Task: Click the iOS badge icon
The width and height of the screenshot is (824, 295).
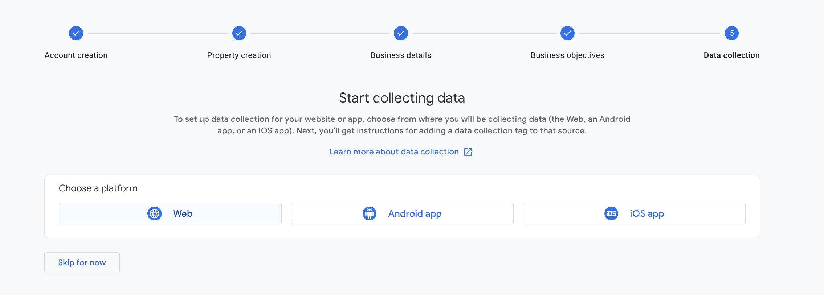Action: [611, 213]
